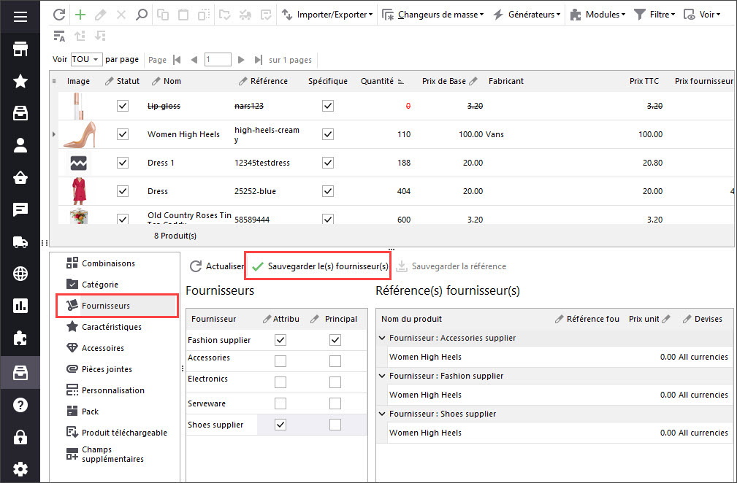
Task: Toggle Spécifique checkbox for Dress 1
Action: [328, 163]
